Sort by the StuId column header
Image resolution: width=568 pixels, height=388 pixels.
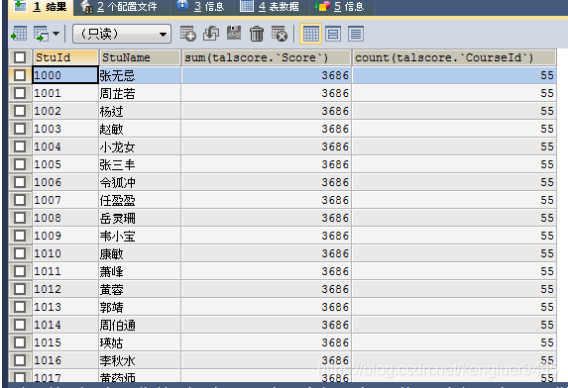(x=65, y=57)
